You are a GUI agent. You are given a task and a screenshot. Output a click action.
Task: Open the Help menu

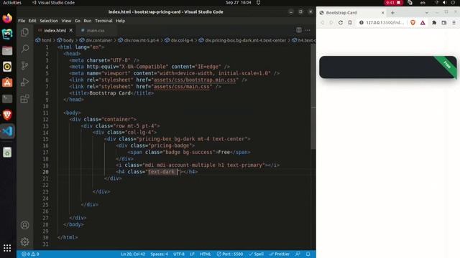pos(120,21)
